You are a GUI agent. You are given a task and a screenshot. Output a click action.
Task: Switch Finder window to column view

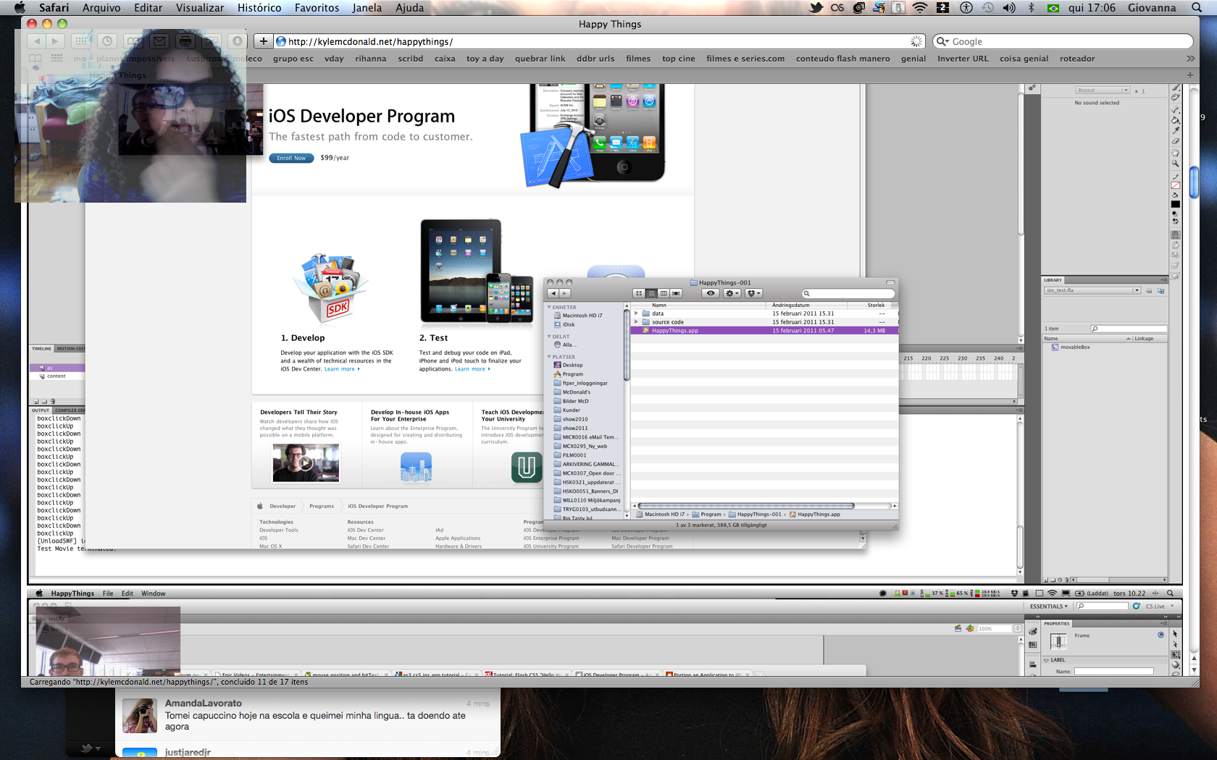(x=664, y=293)
